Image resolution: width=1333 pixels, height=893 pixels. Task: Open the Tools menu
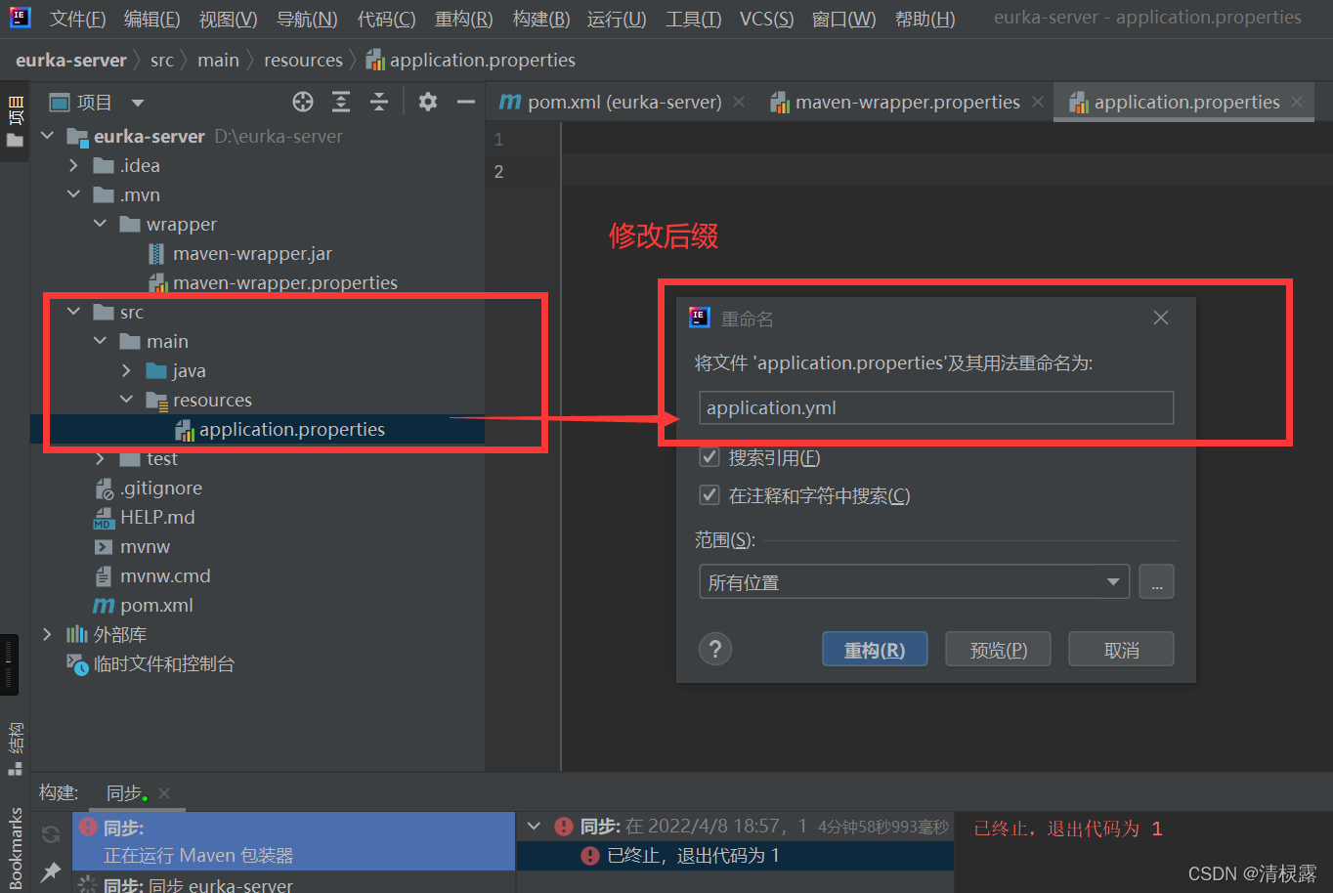tap(694, 19)
